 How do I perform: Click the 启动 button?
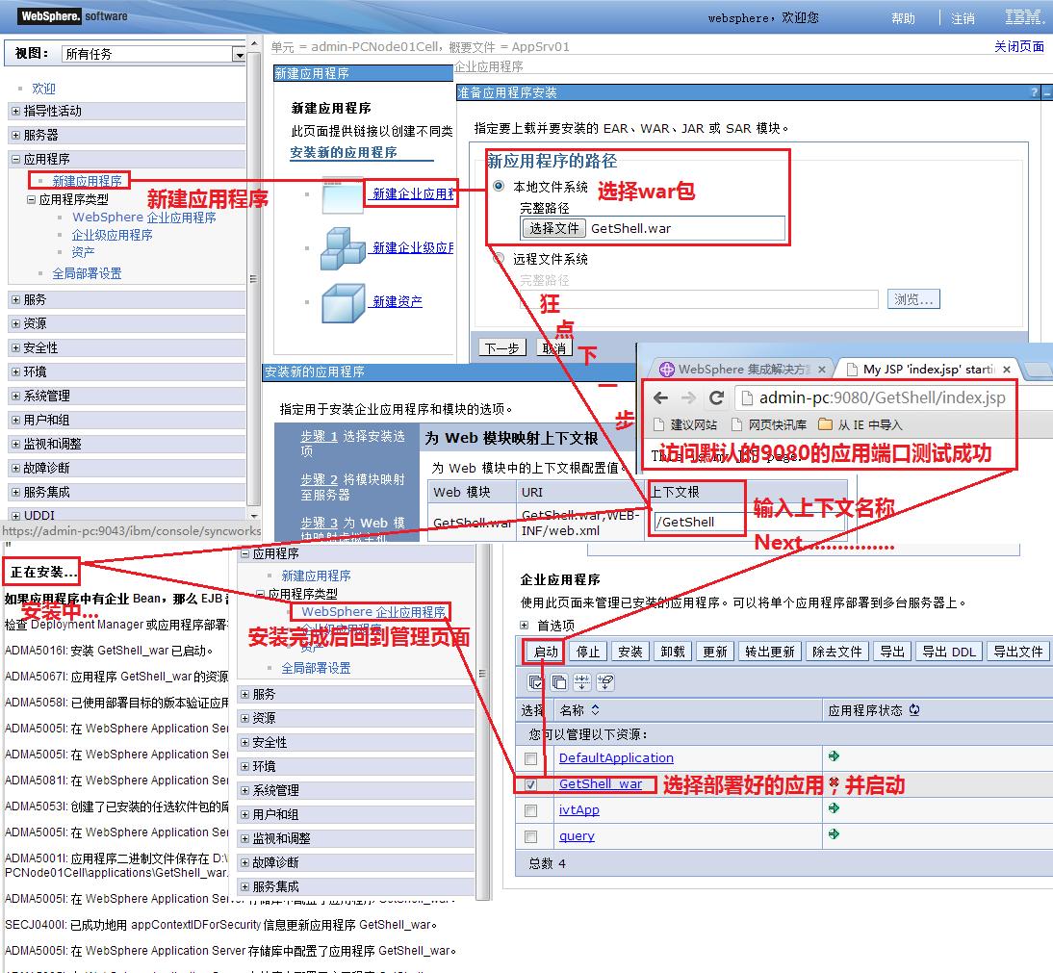coord(546,652)
